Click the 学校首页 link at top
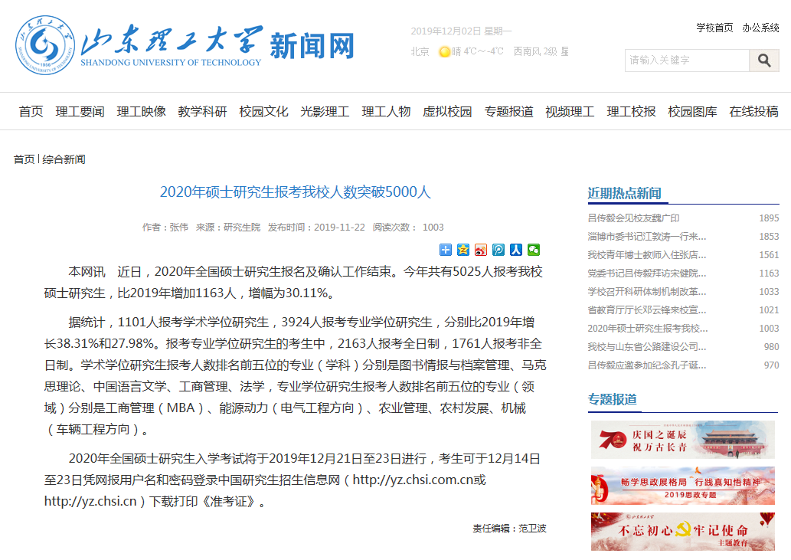This screenshot has width=791, height=560. tap(714, 28)
